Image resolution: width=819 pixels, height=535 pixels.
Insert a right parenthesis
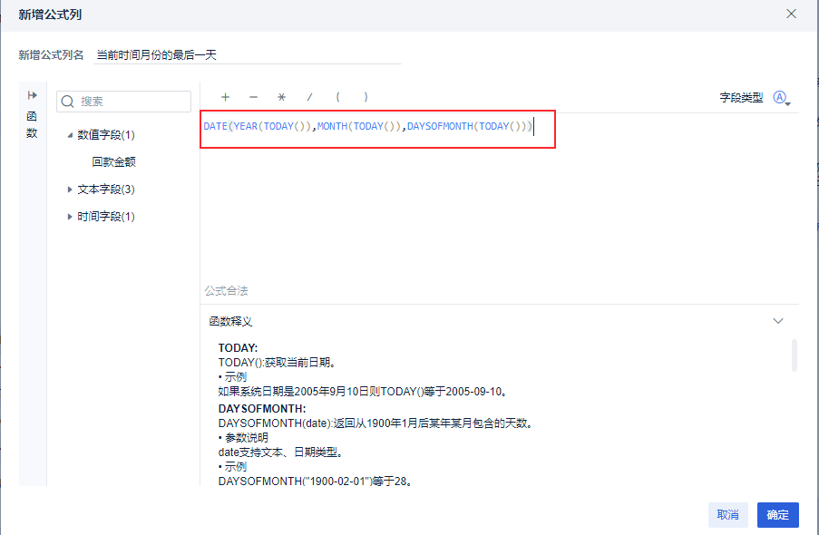tap(366, 97)
